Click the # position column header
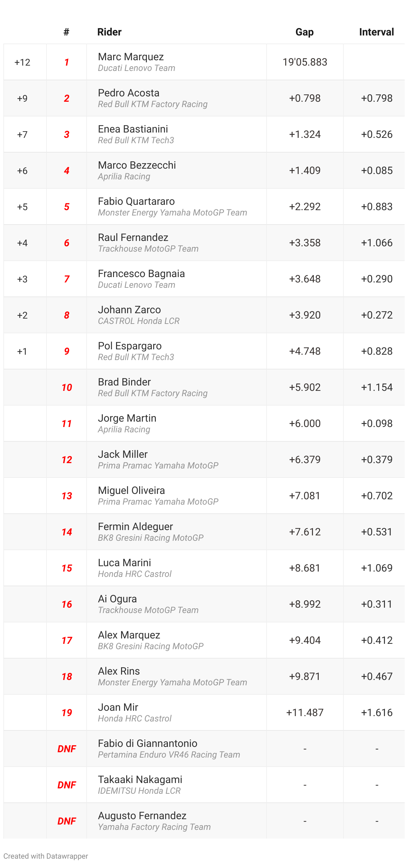This screenshot has height=864, width=408. pyautogui.click(x=66, y=32)
